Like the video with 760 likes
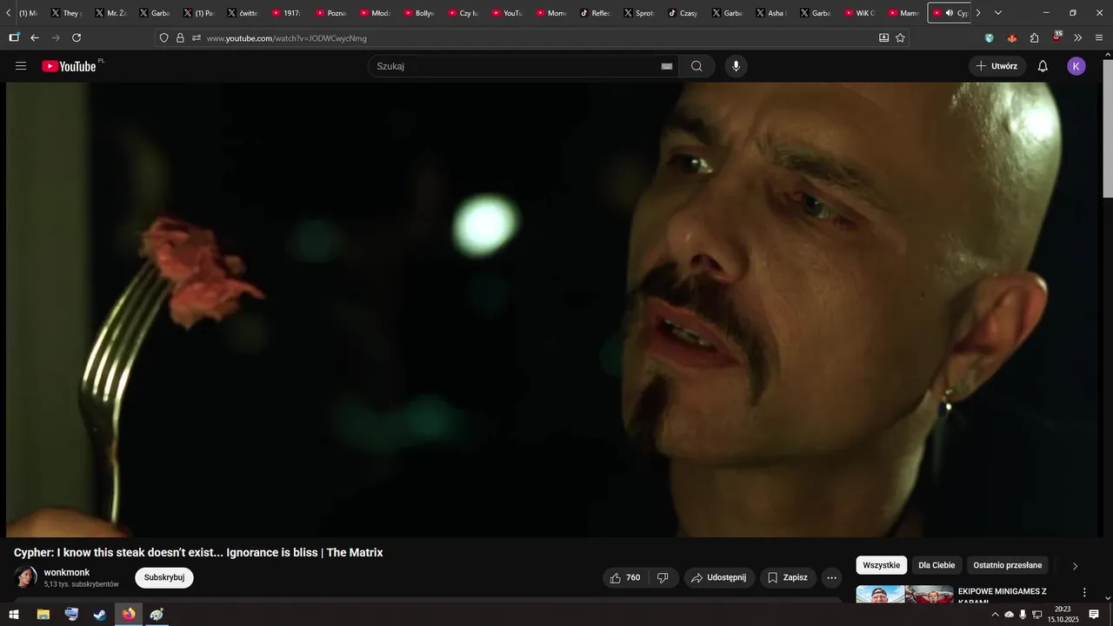The height and width of the screenshot is (626, 1113). click(x=626, y=578)
